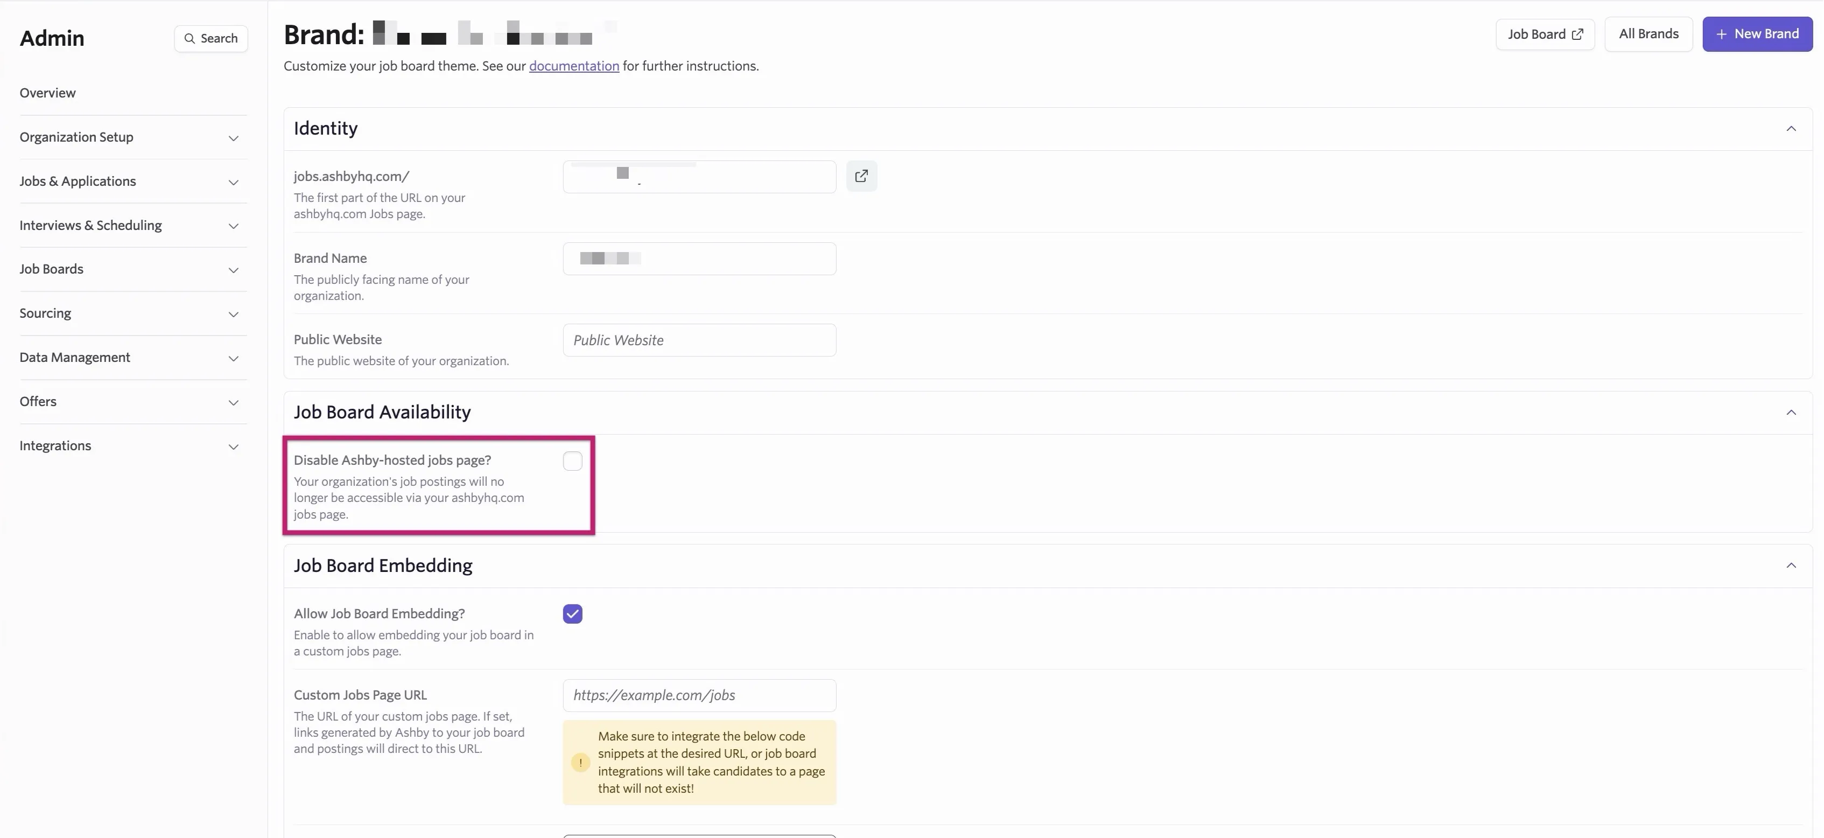Click the magnifier icon in Search
Viewport: 1824px width, 838px height.
pyautogui.click(x=189, y=38)
